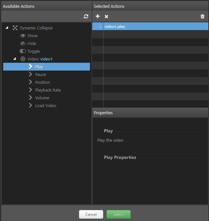Click the Dynamic Collapse component icon
The height and width of the screenshot is (221, 209).
pyautogui.click(x=15, y=28)
